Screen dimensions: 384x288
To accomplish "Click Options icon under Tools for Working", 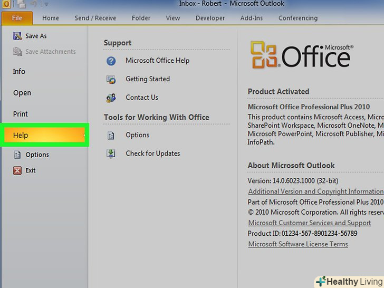I will coord(111,135).
